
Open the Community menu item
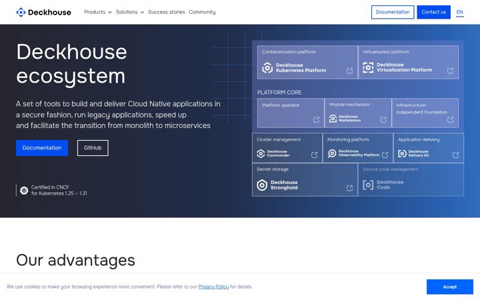(202, 12)
